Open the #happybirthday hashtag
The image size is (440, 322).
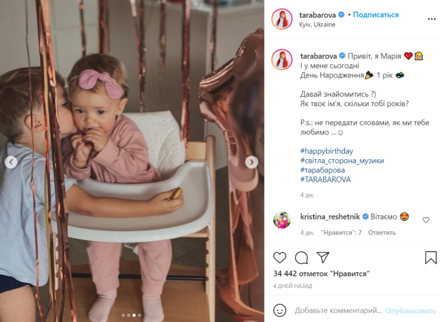[x=326, y=151]
